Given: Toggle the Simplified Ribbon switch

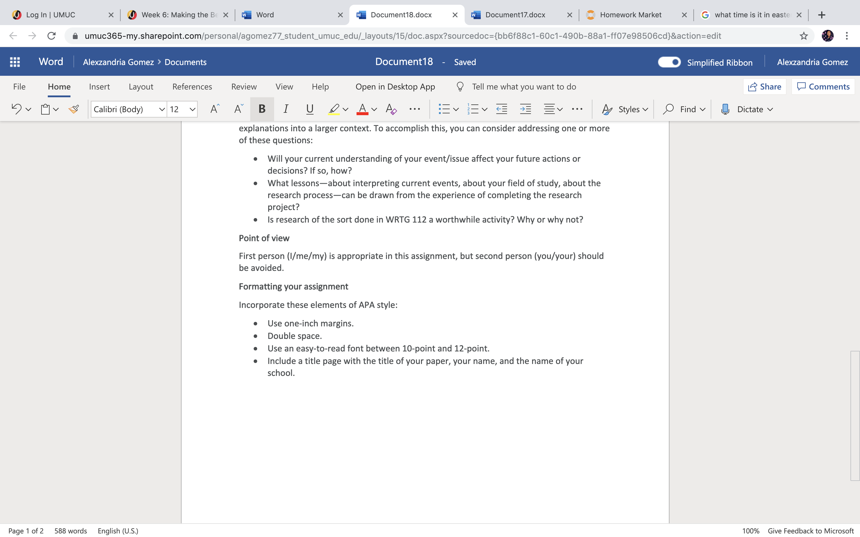Looking at the screenshot, I should coord(669,62).
